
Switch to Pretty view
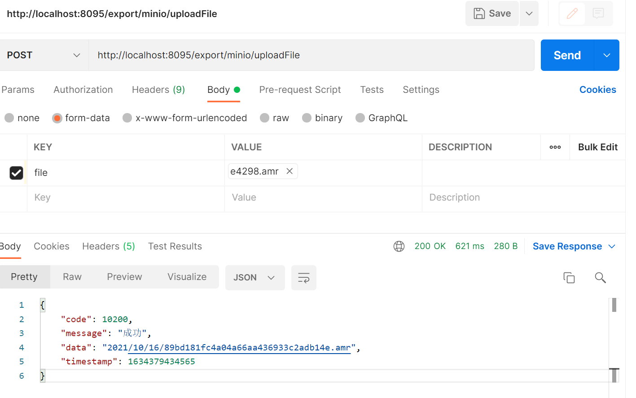point(24,277)
